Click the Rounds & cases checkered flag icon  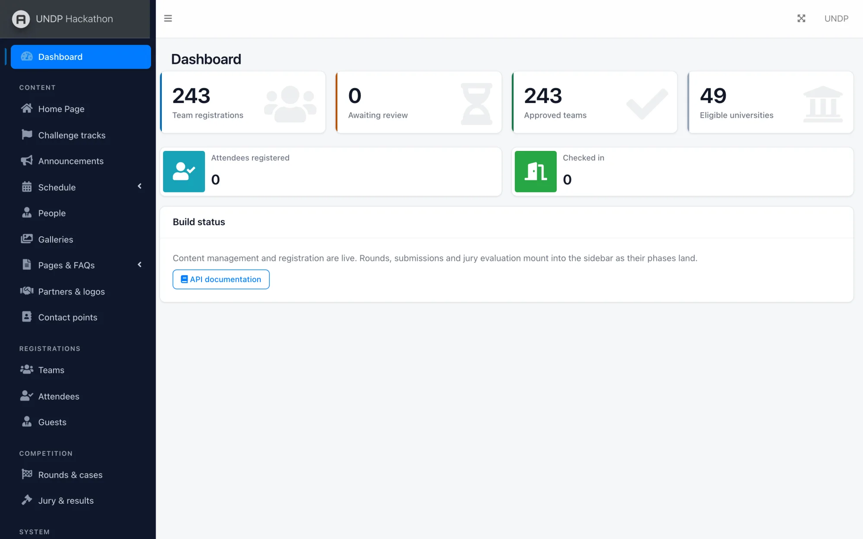point(27,474)
